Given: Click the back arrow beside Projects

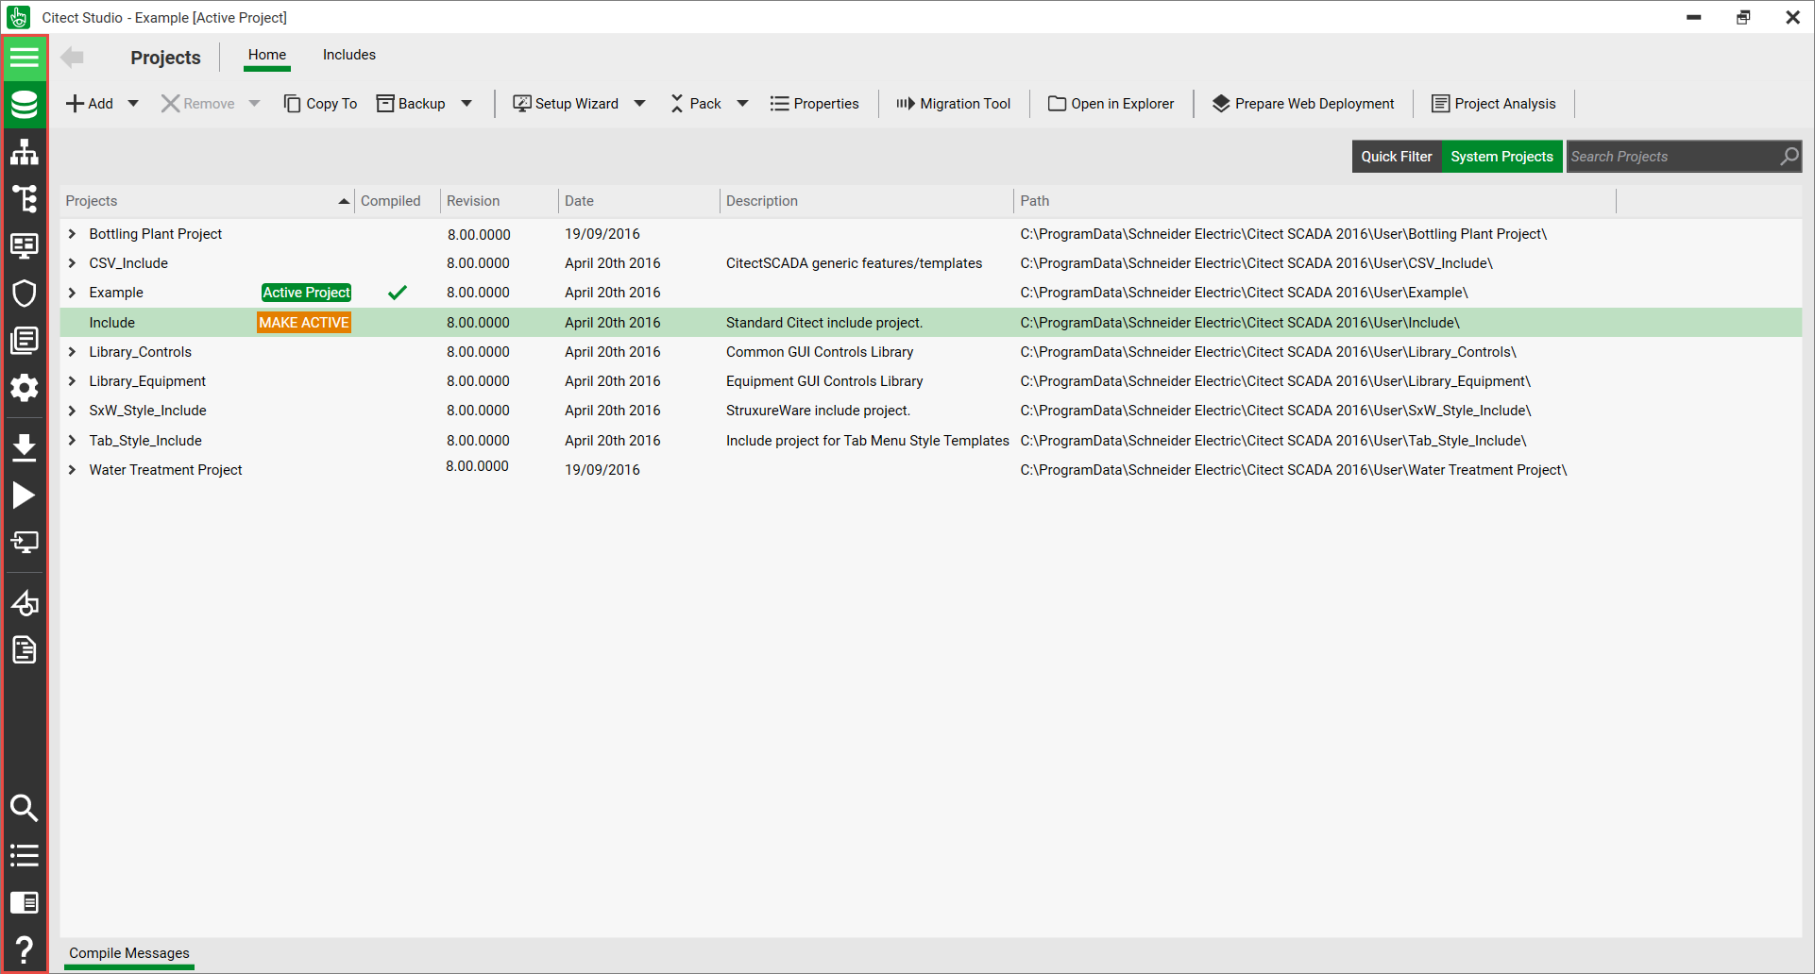Looking at the screenshot, I should click(x=73, y=58).
